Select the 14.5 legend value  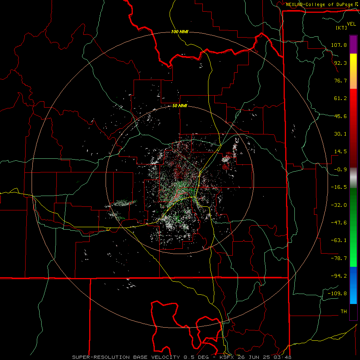pos(340,152)
